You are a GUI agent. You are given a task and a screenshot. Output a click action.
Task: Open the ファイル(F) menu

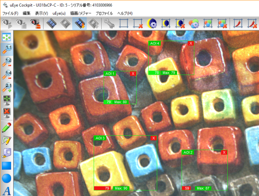point(10,13)
